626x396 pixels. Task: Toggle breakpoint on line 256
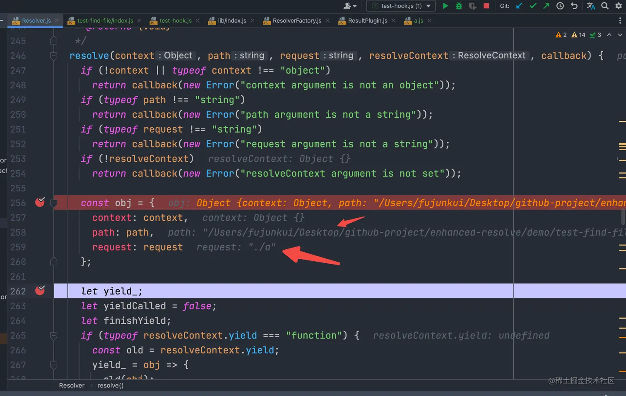40,202
